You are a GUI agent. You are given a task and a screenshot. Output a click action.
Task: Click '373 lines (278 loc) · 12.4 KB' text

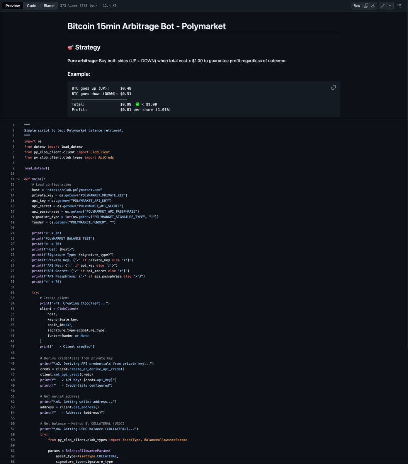(x=88, y=6)
